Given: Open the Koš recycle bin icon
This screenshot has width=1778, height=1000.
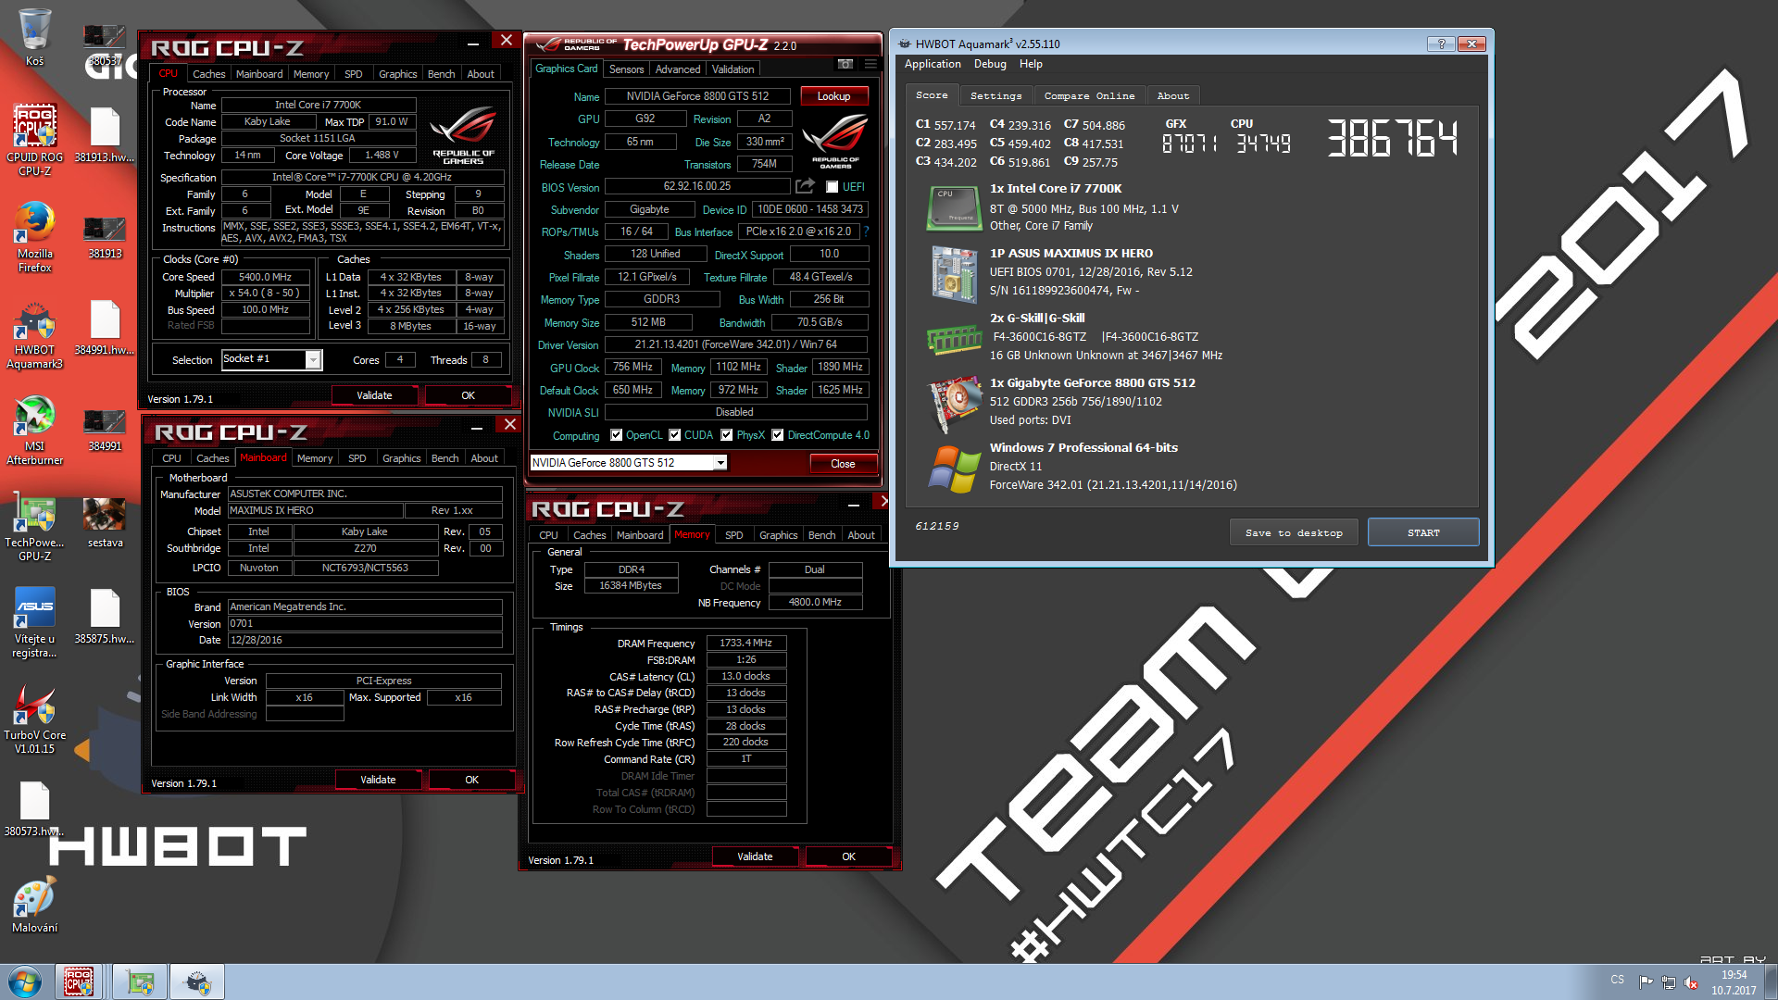Looking at the screenshot, I should 34,37.
